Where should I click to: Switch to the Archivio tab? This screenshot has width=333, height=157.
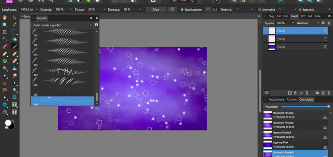tap(292, 99)
